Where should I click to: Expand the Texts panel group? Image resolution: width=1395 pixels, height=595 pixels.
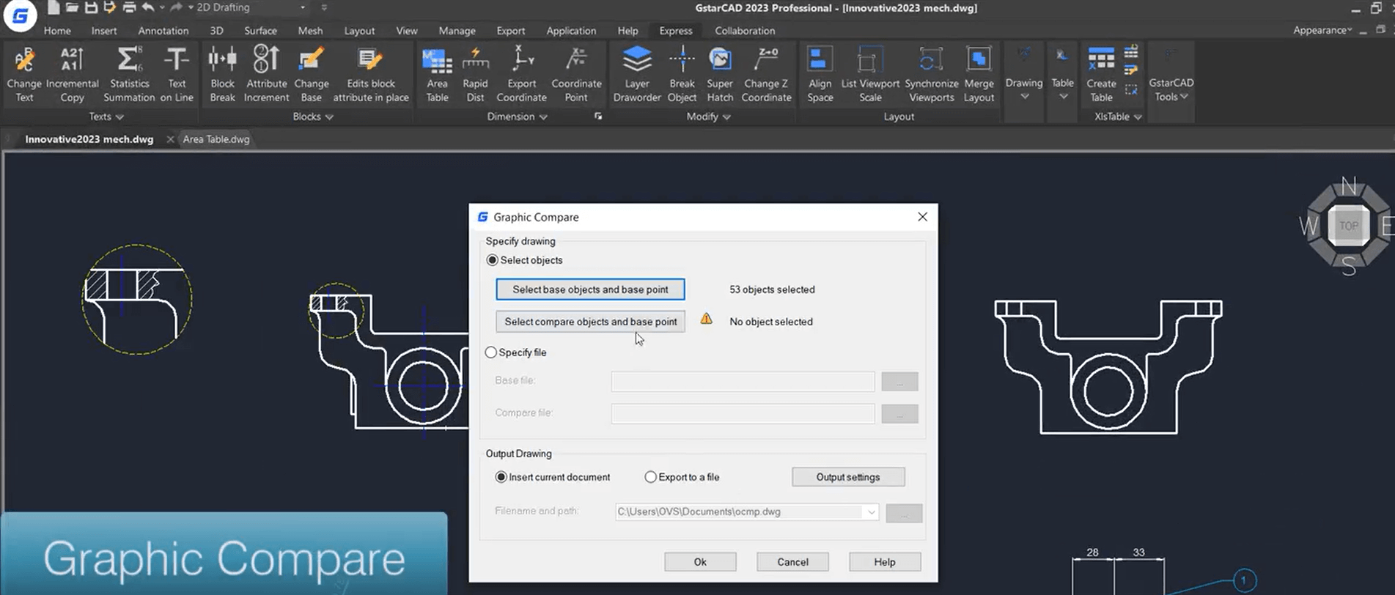(x=106, y=117)
